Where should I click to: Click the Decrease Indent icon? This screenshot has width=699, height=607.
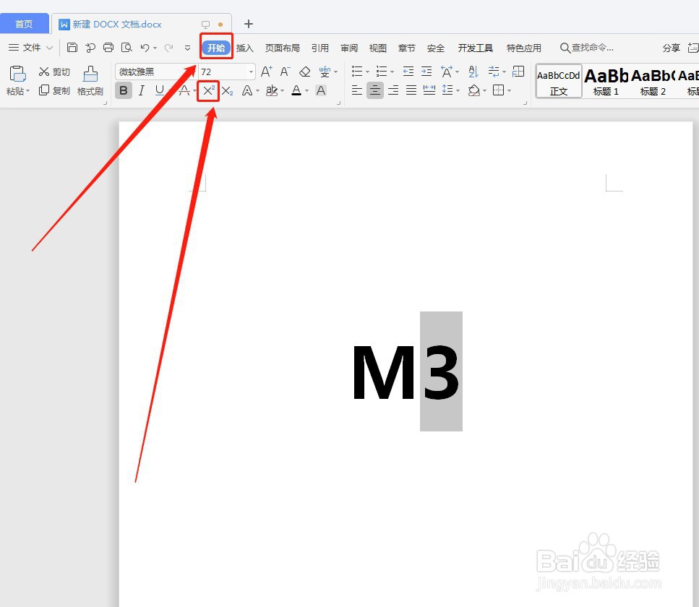[x=408, y=72]
